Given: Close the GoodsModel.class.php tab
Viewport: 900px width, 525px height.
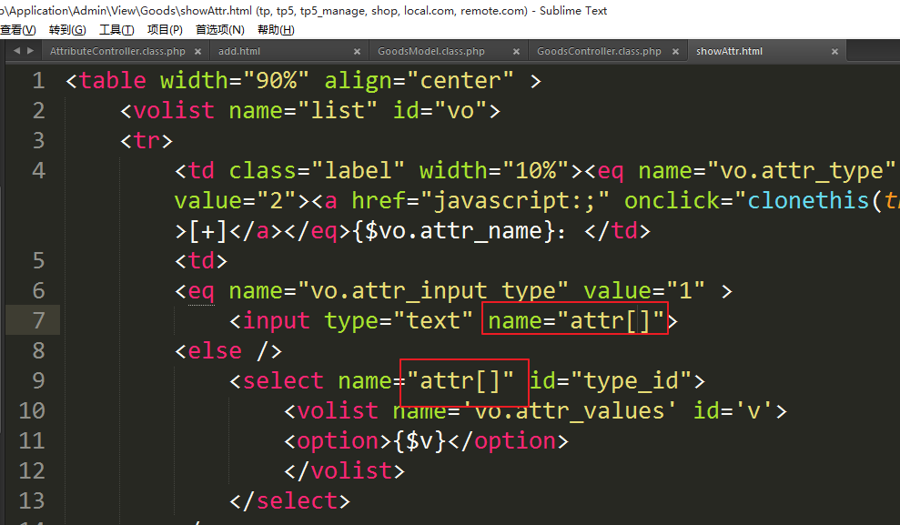Looking at the screenshot, I should point(516,52).
